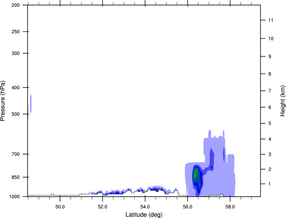The image size is (286, 218).
Task: Click the 9 km height label
Action: point(270,57)
